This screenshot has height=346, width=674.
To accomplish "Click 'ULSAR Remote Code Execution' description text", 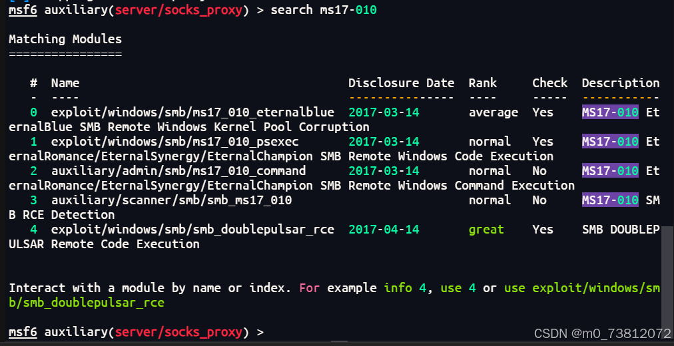I will click(104, 244).
